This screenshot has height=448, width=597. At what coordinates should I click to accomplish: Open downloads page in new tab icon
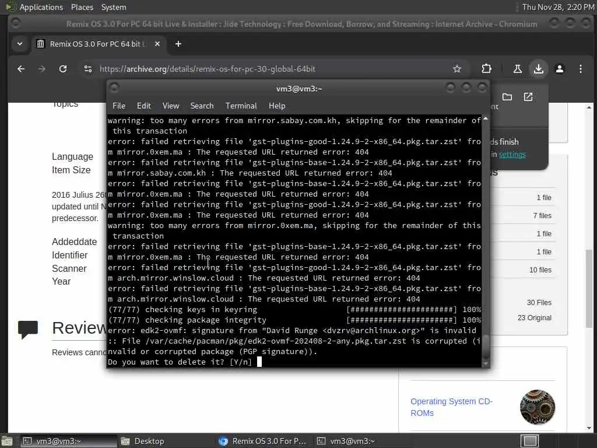click(528, 97)
